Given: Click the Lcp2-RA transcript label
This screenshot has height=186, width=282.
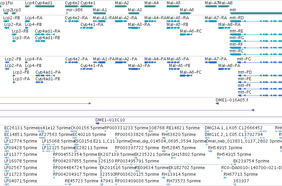Looking at the screenshot, I should tap(13, 25).
